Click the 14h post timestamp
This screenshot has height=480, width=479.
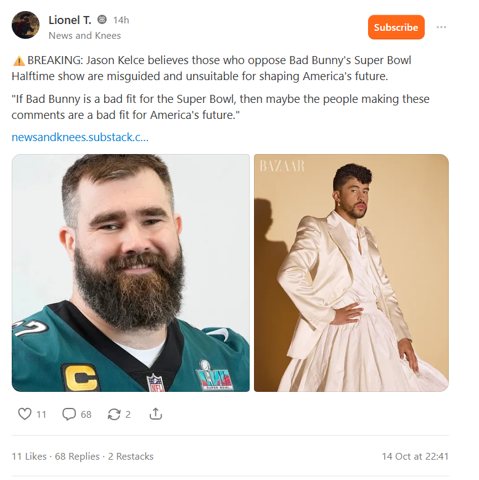[x=121, y=20]
